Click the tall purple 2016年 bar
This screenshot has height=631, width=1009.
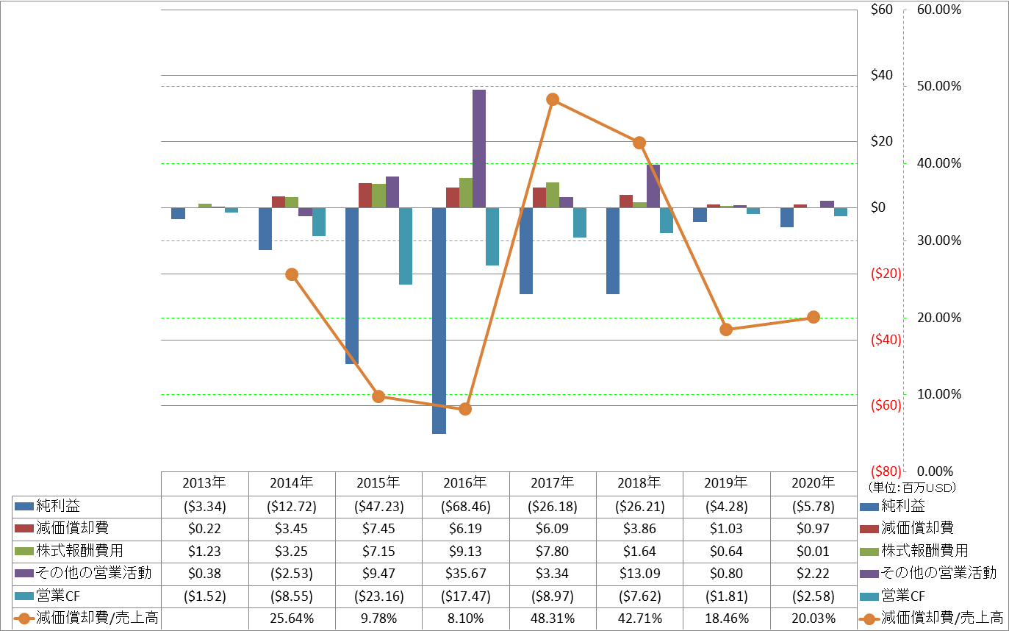[479, 149]
